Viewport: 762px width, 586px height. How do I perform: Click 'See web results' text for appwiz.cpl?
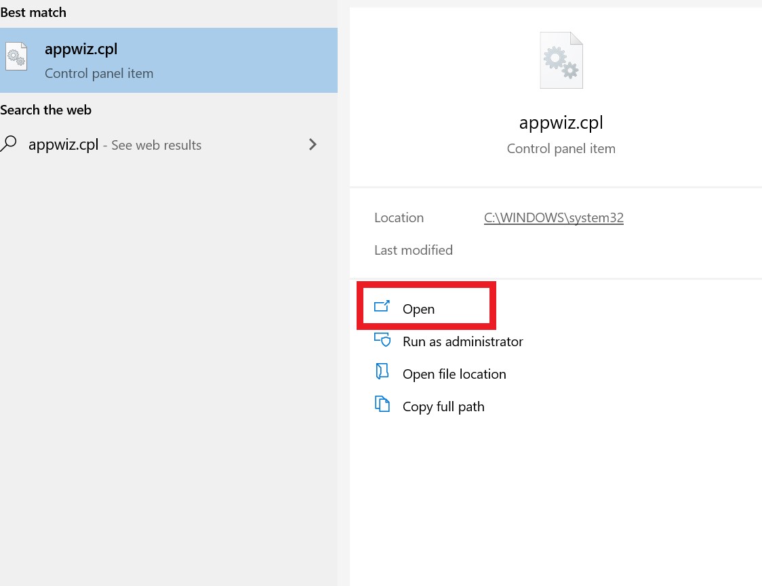(156, 145)
